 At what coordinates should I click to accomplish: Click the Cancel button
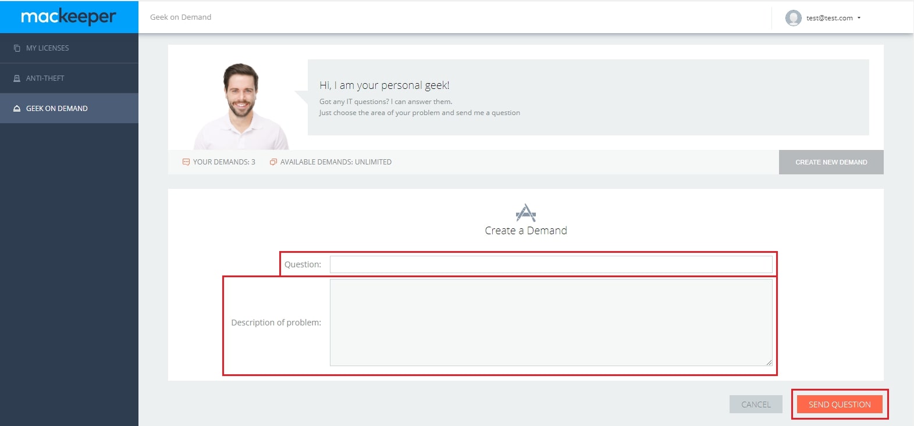(756, 404)
